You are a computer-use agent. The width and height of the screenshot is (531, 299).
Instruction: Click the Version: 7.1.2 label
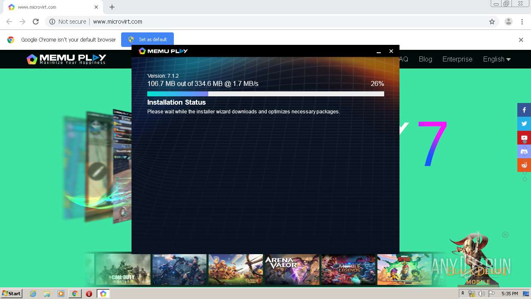pyautogui.click(x=163, y=76)
